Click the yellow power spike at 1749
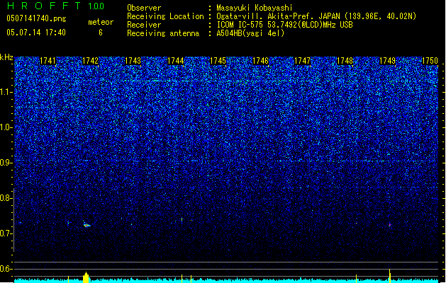This screenshot has width=446, height=283. (390, 276)
